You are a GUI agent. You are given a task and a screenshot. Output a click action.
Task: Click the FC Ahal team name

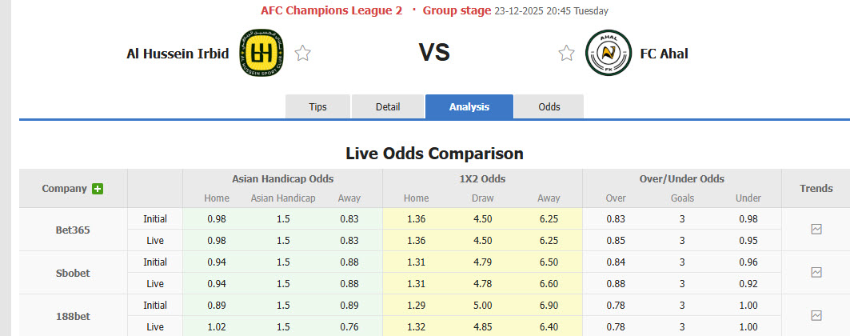664,54
